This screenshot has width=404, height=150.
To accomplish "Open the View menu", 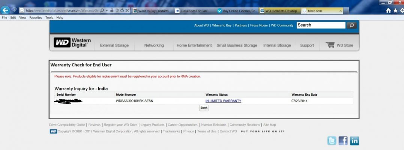I will tap(23, 18).
